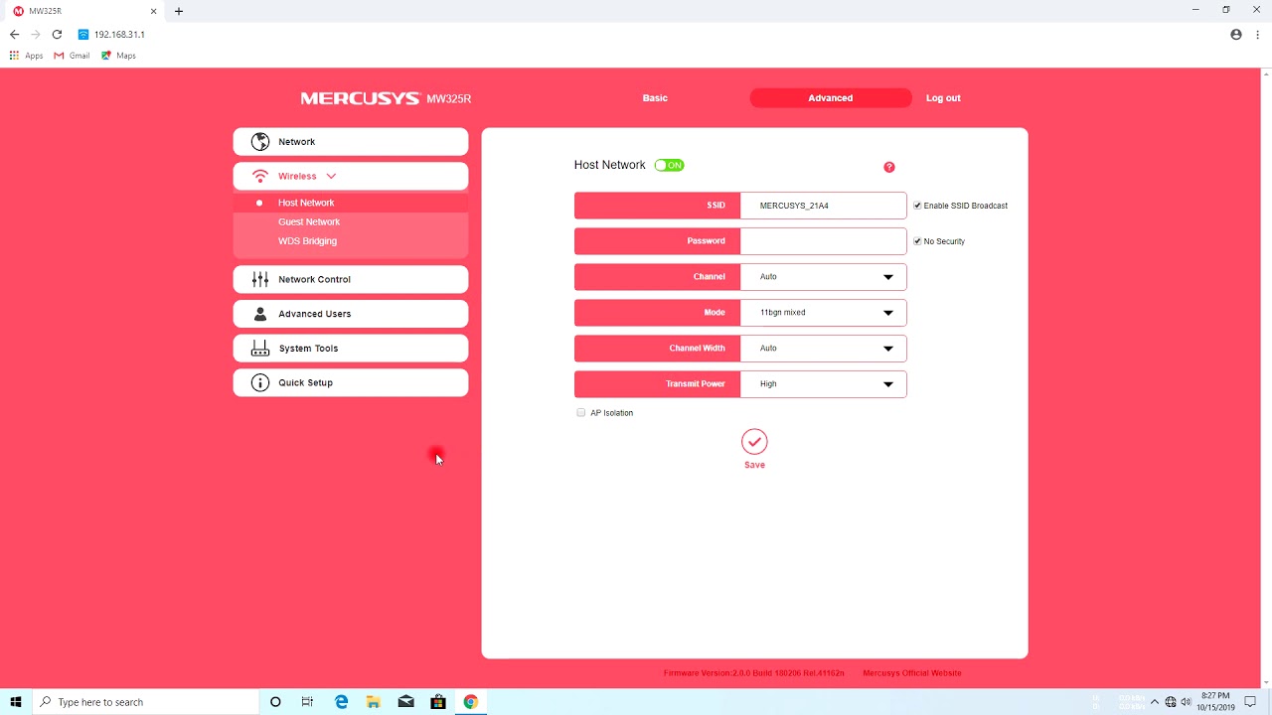1272x715 pixels.
Task: Click the Log out link
Action: click(943, 98)
